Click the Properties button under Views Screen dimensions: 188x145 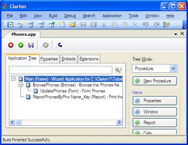(155, 101)
